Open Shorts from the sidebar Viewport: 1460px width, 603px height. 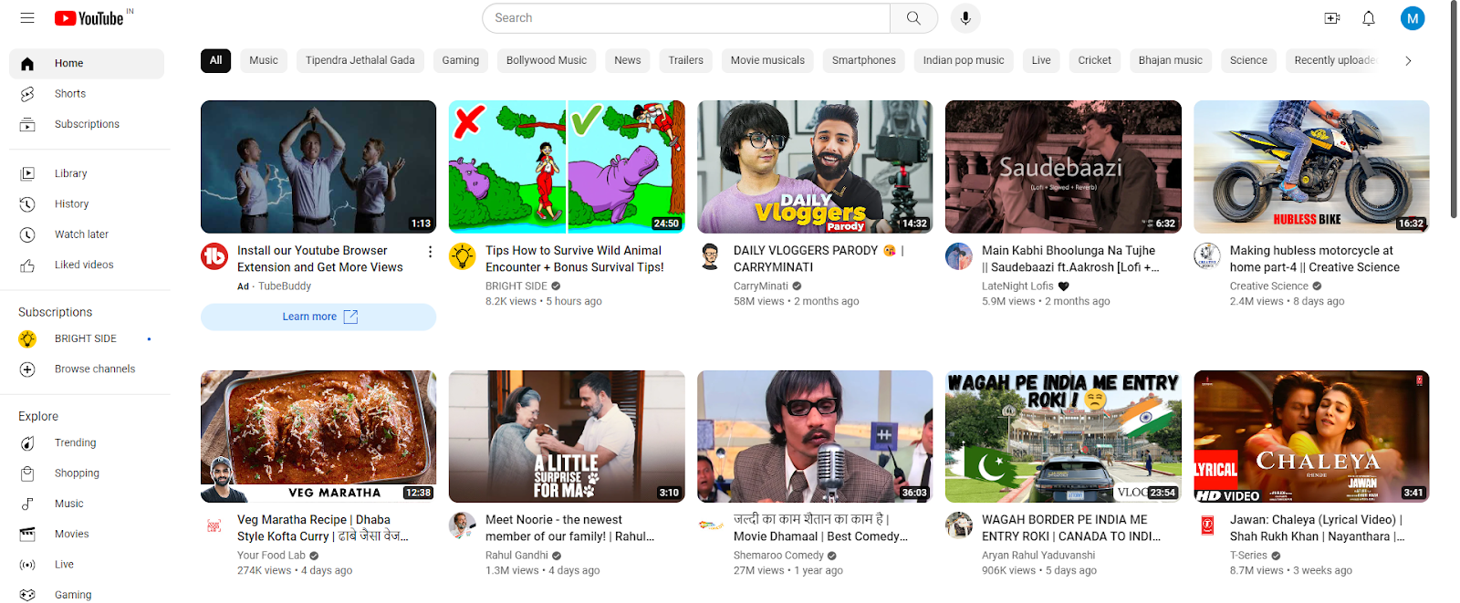pos(70,94)
